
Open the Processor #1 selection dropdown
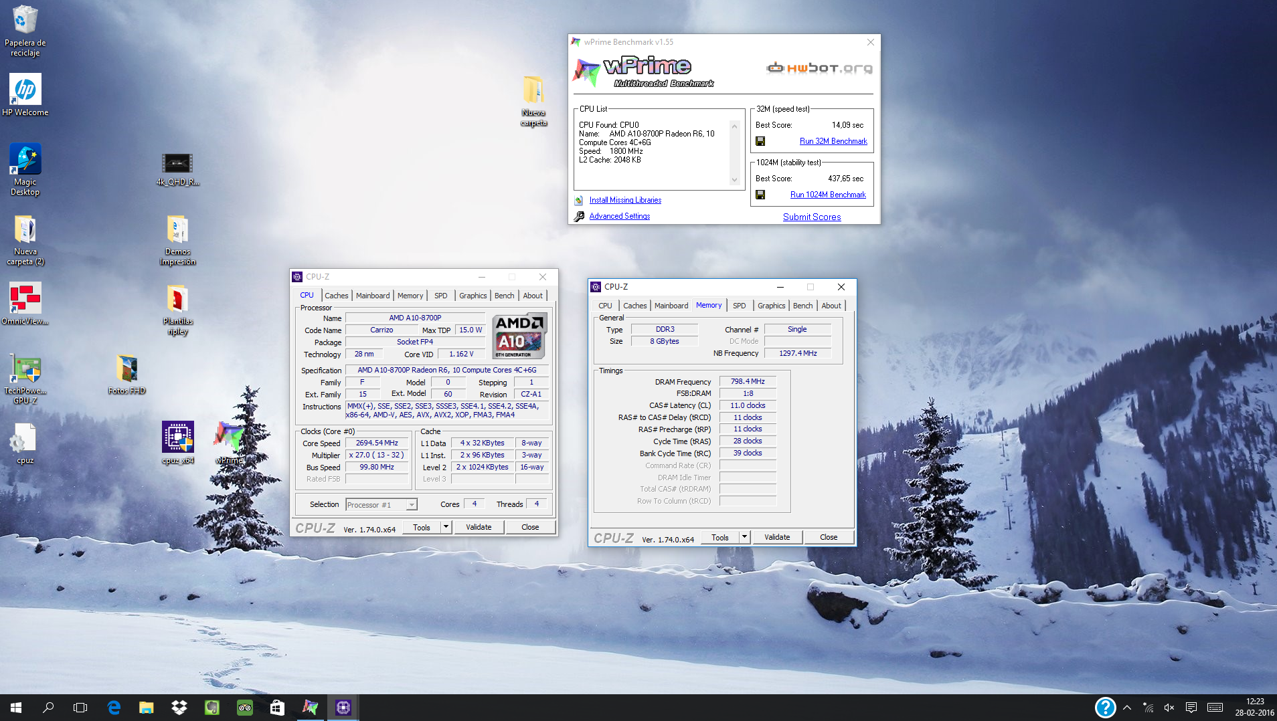pyautogui.click(x=381, y=505)
